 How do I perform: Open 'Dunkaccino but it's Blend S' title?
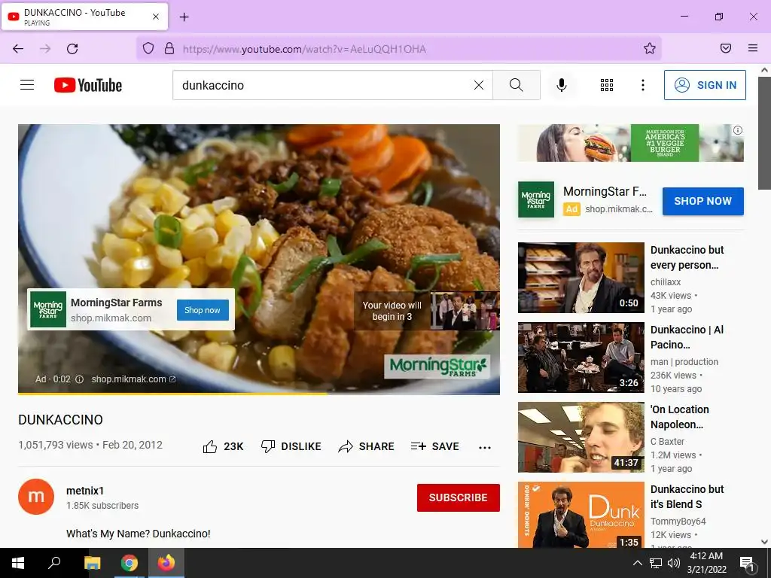[x=687, y=497]
